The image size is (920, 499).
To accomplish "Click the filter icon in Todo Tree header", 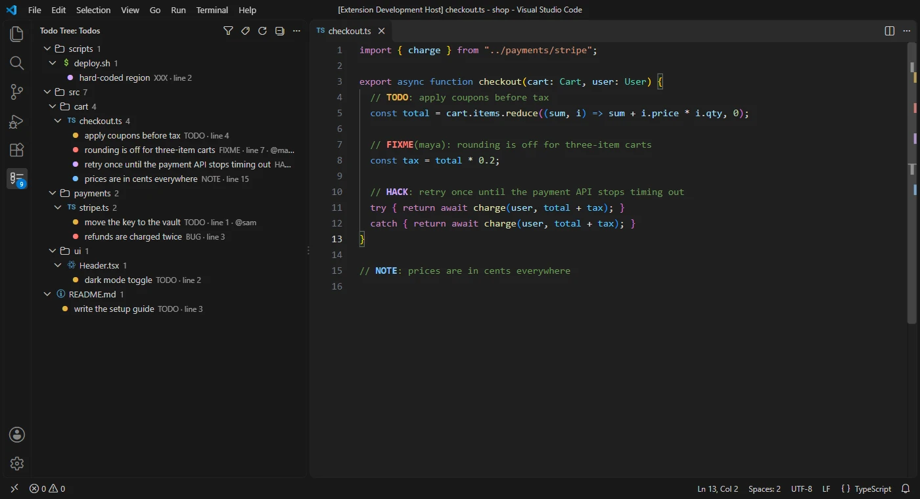I will click(228, 31).
